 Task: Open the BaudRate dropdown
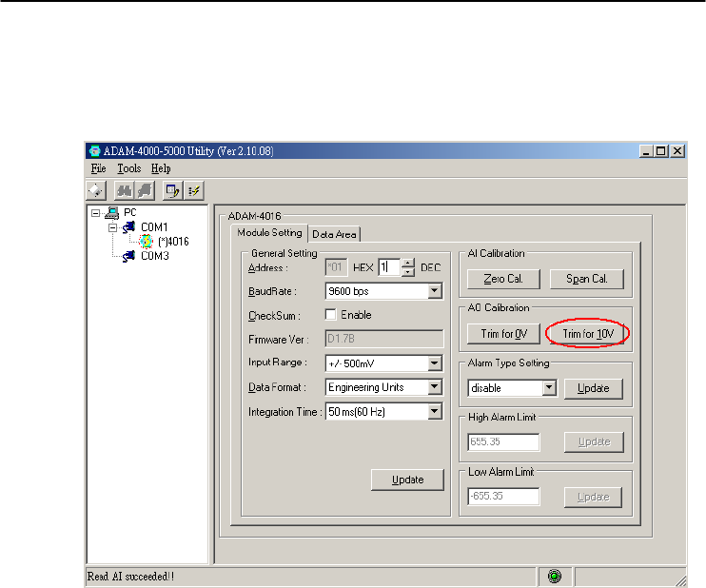point(434,291)
